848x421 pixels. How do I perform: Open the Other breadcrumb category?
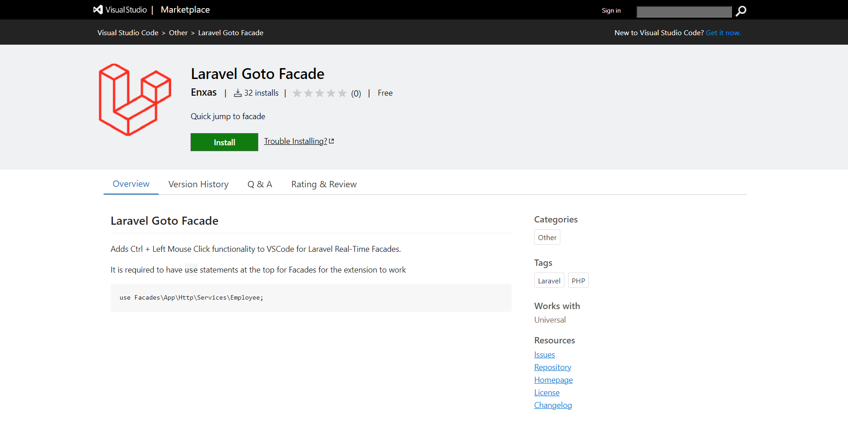pos(178,32)
